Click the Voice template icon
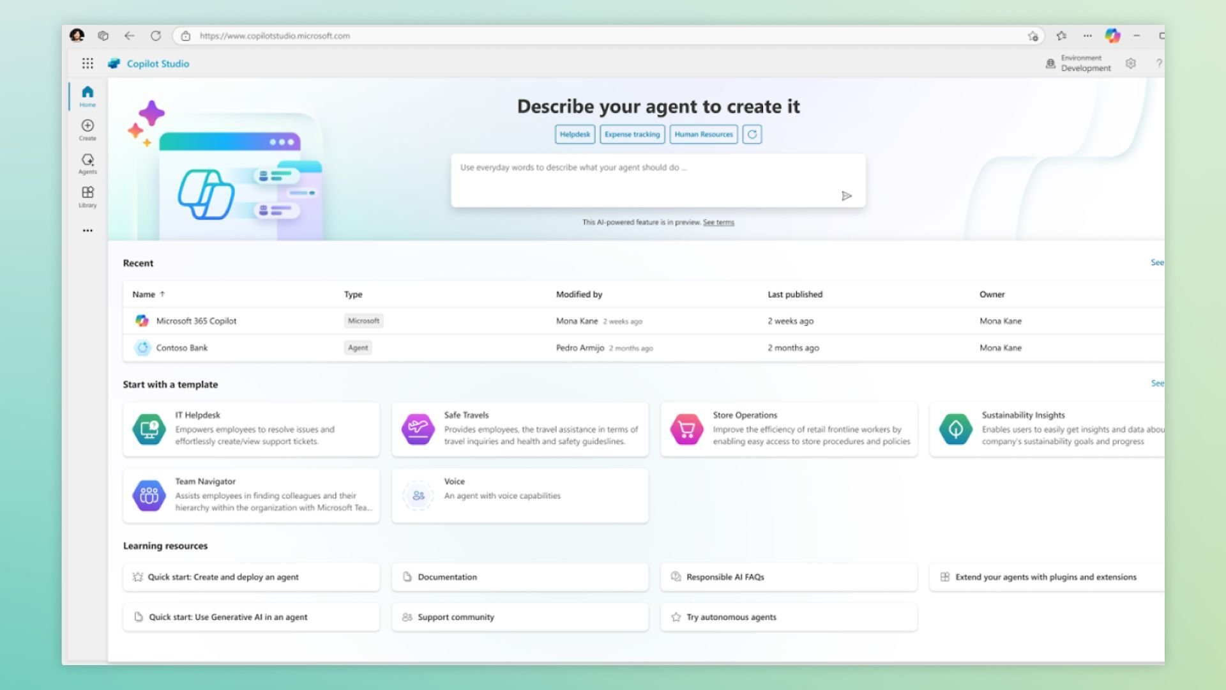The width and height of the screenshot is (1226, 690). point(418,495)
